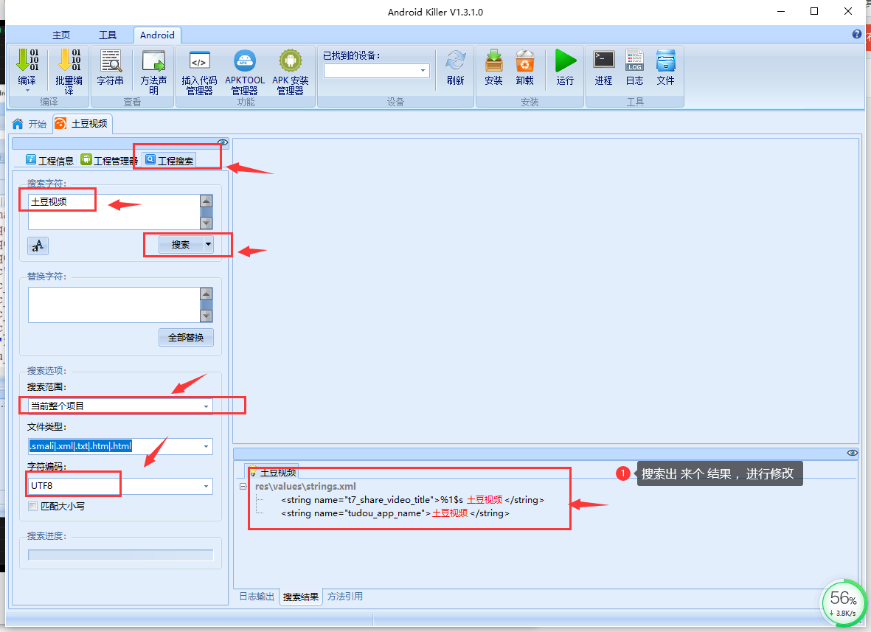Collapse the res\values\strings.xml tree node

(x=243, y=487)
